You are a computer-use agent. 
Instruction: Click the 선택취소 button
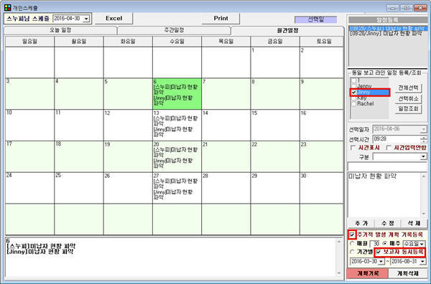[x=409, y=98]
